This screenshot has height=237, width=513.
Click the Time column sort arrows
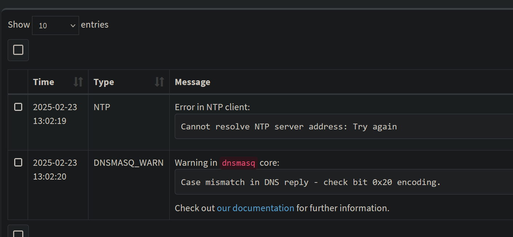point(78,82)
